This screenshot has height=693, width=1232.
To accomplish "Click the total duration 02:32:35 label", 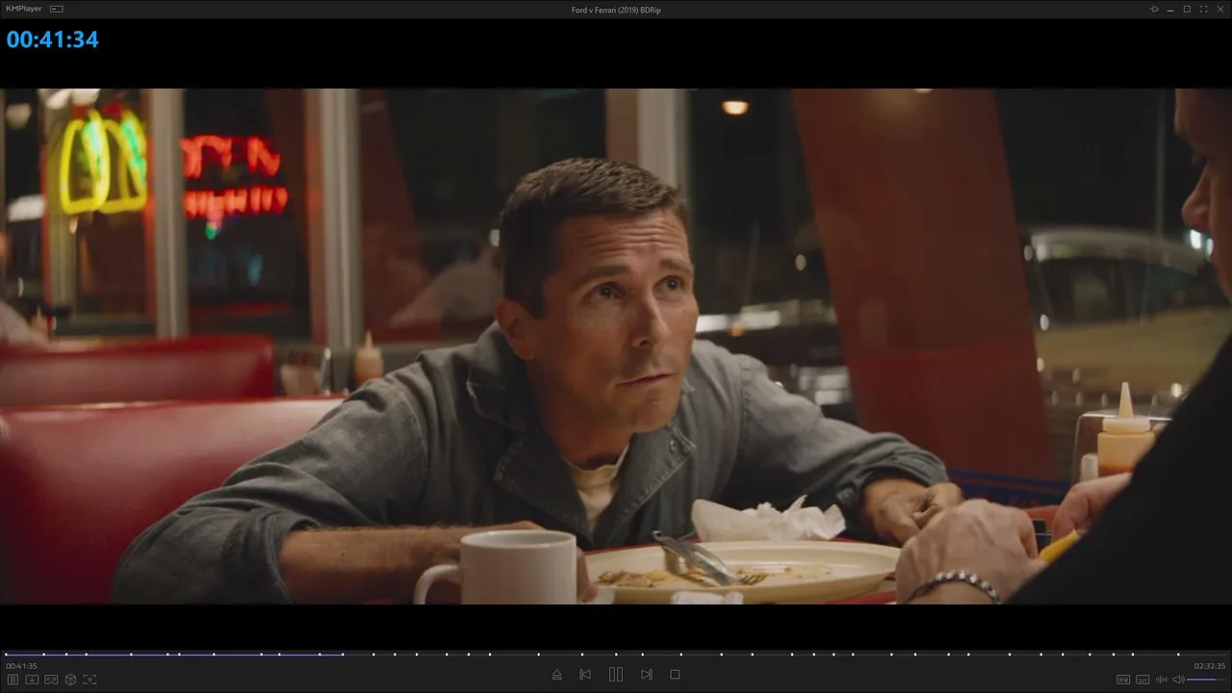I will 1210,666.
